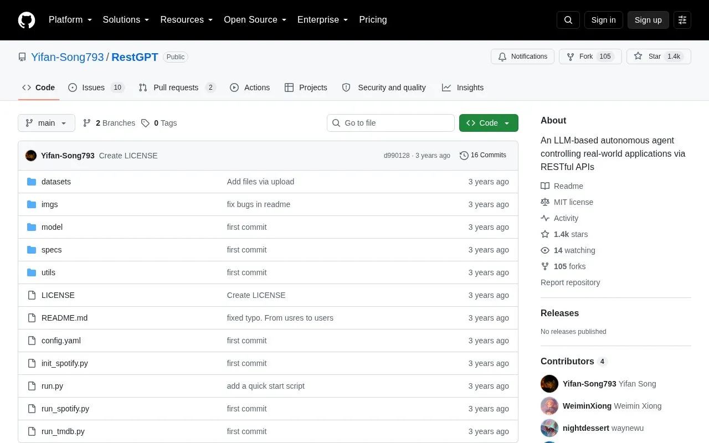This screenshot has width=709, height=443.
Task: Click the Sign up button
Action: tap(648, 20)
